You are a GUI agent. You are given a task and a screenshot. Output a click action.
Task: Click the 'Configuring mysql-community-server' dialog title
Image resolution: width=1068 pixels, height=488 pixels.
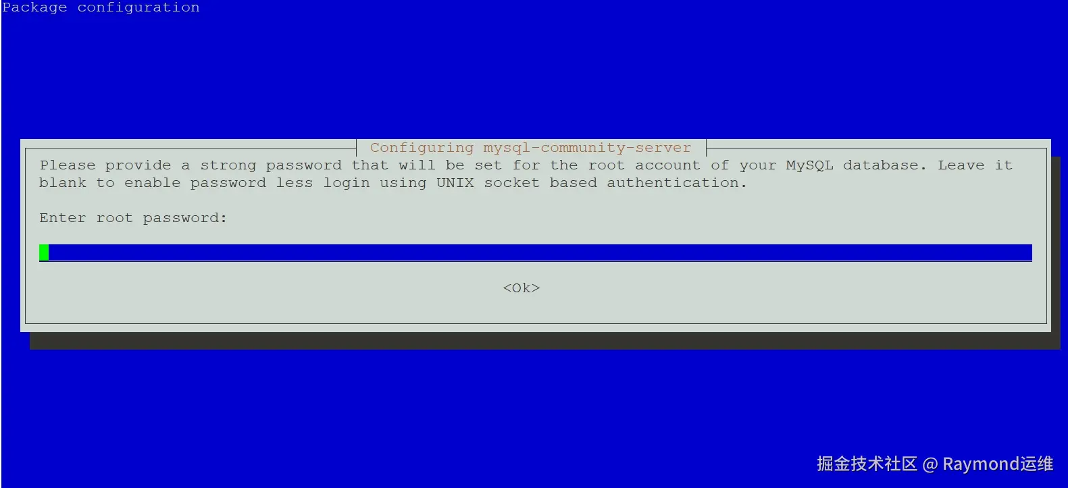tap(530, 147)
